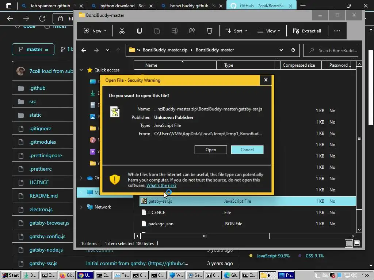The height and width of the screenshot is (280, 374).
Task: Click the Rename icon in Explorer toolbar
Action: [175, 31]
